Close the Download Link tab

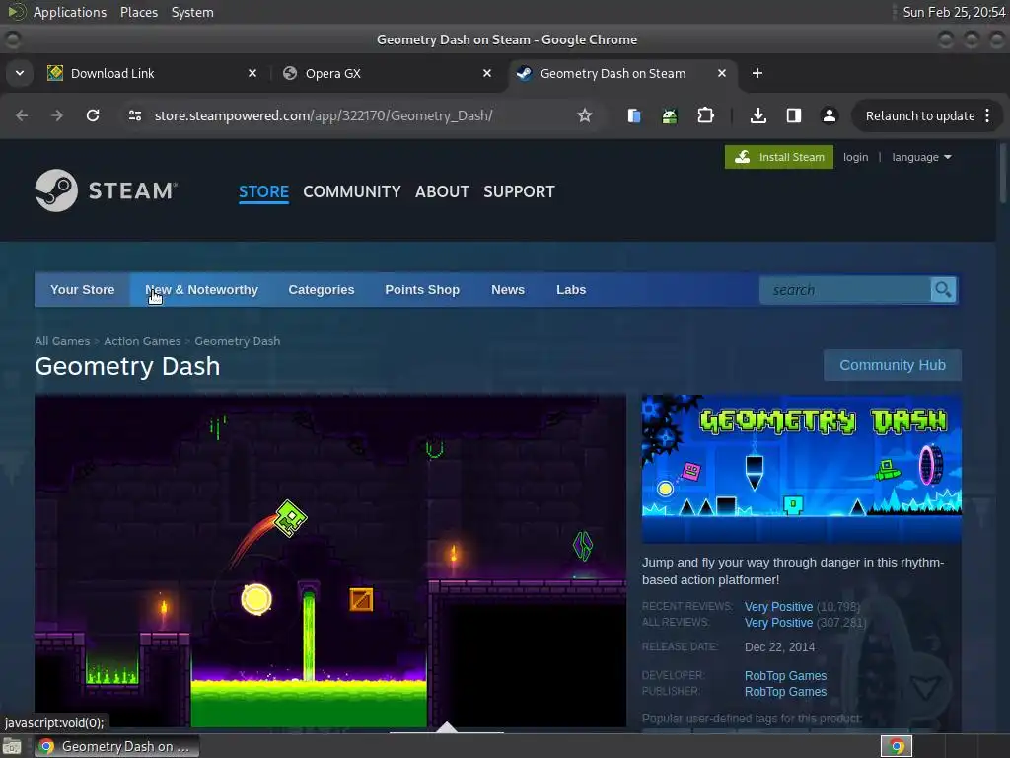[x=252, y=73]
